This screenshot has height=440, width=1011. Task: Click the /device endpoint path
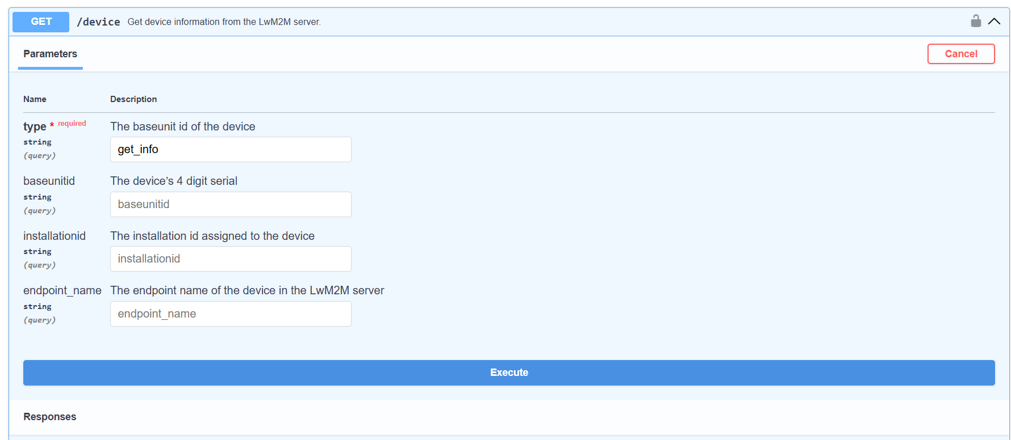click(x=98, y=22)
